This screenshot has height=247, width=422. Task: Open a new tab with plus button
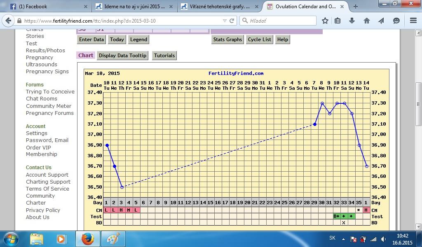(355, 7)
